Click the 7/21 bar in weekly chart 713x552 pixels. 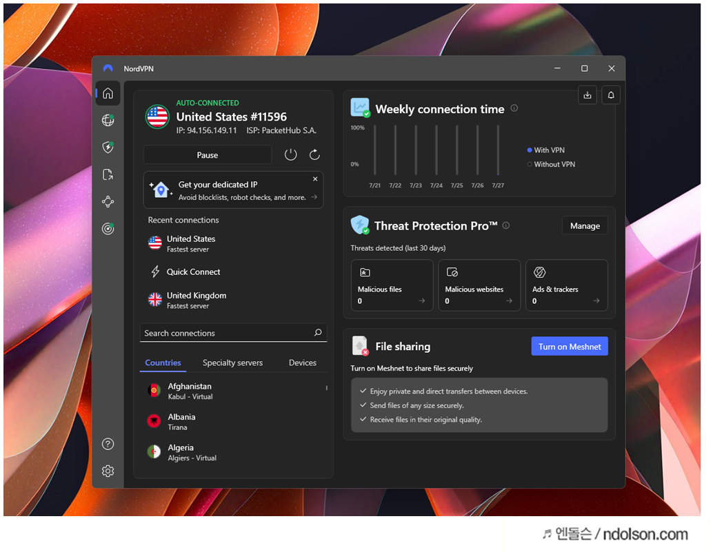pos(374,150)
